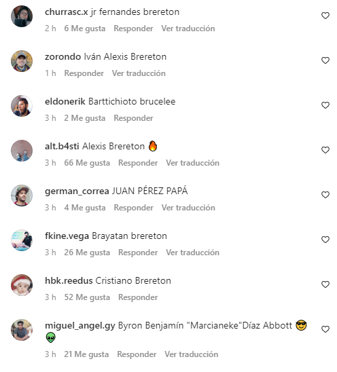Reply to miguel_angel.gy's Marcianeke comment
The width and height of the screenshot is (337, 372).
(x=137, y=354)
